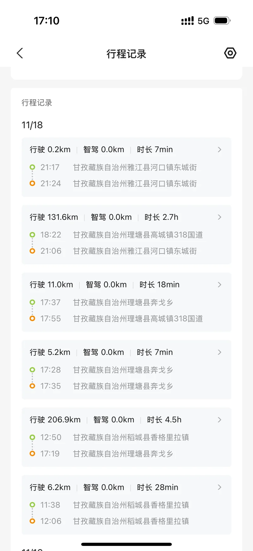The image size is (253, 551).
Task: Tap the battery status icon
Action: [x=222, y=21]
